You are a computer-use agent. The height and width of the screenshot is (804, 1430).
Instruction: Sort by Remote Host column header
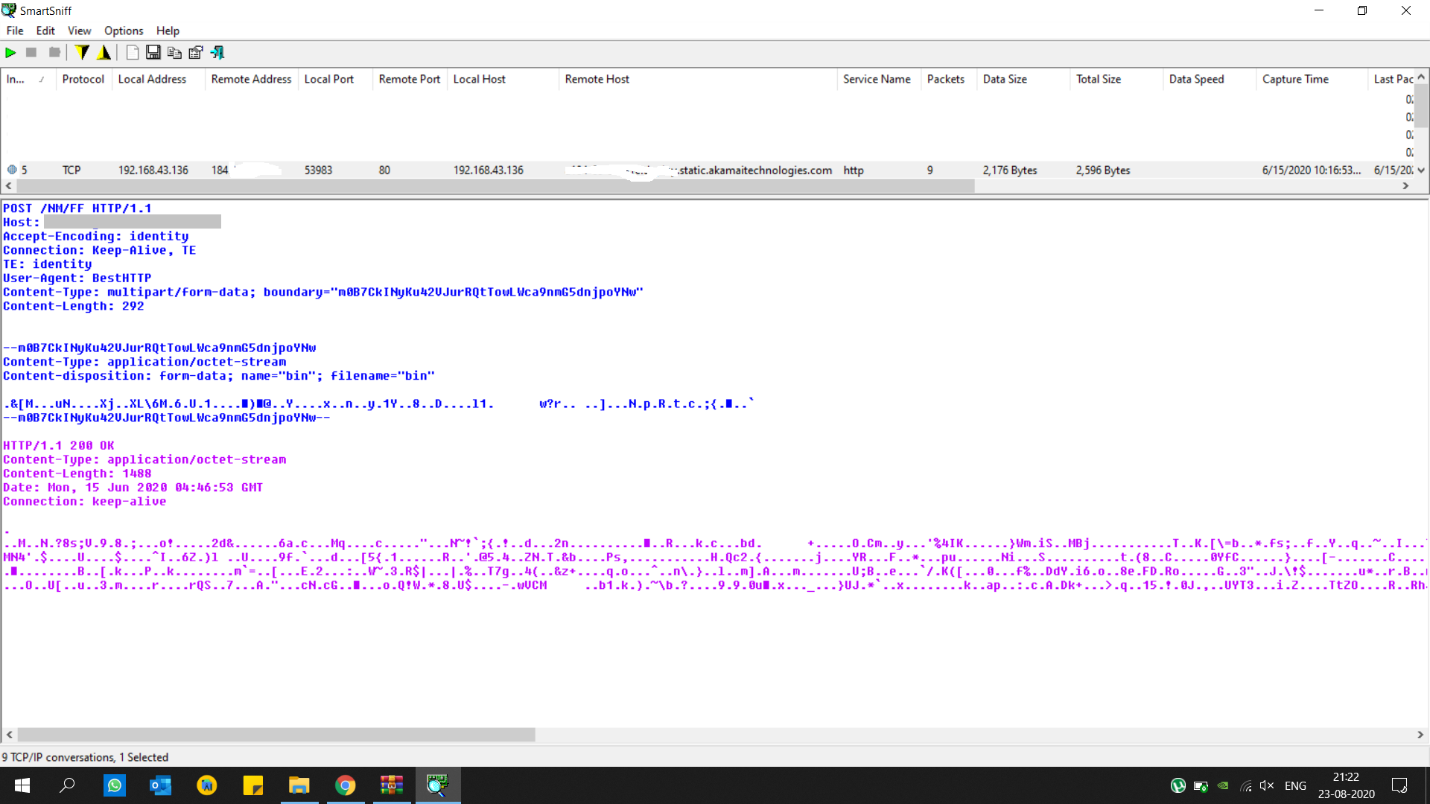596,79
